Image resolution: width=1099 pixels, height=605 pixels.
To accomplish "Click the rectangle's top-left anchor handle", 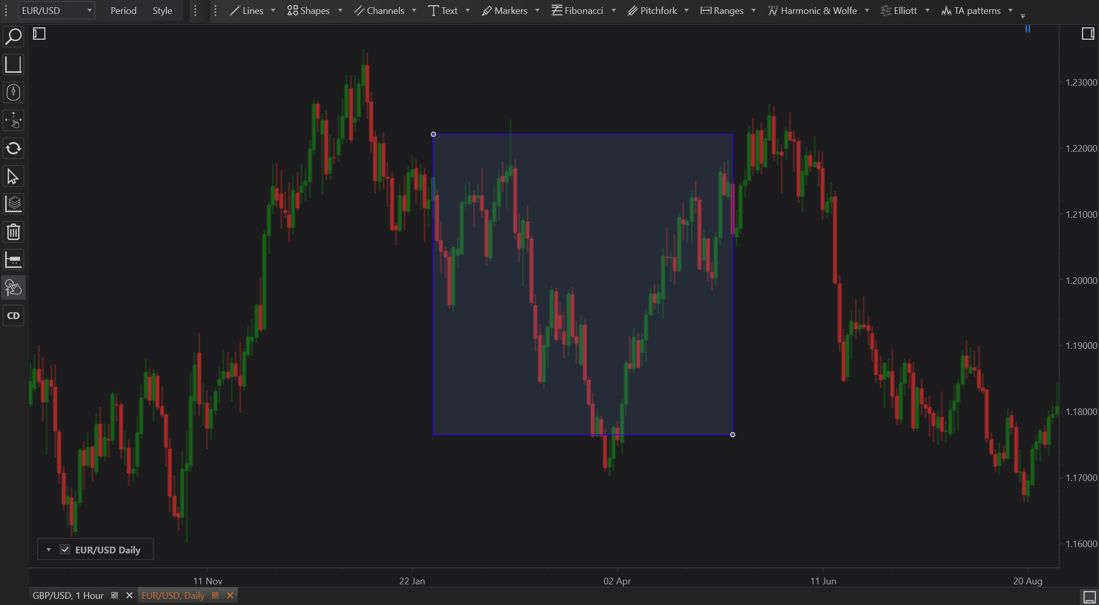I will click(x=433, y=134).
